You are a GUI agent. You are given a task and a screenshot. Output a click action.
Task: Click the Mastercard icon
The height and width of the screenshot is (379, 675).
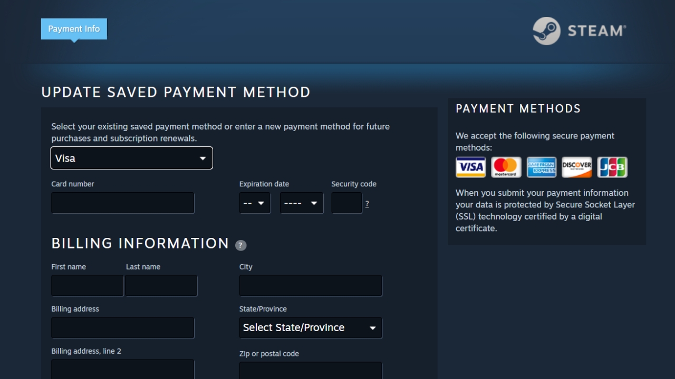pos(506,167)
